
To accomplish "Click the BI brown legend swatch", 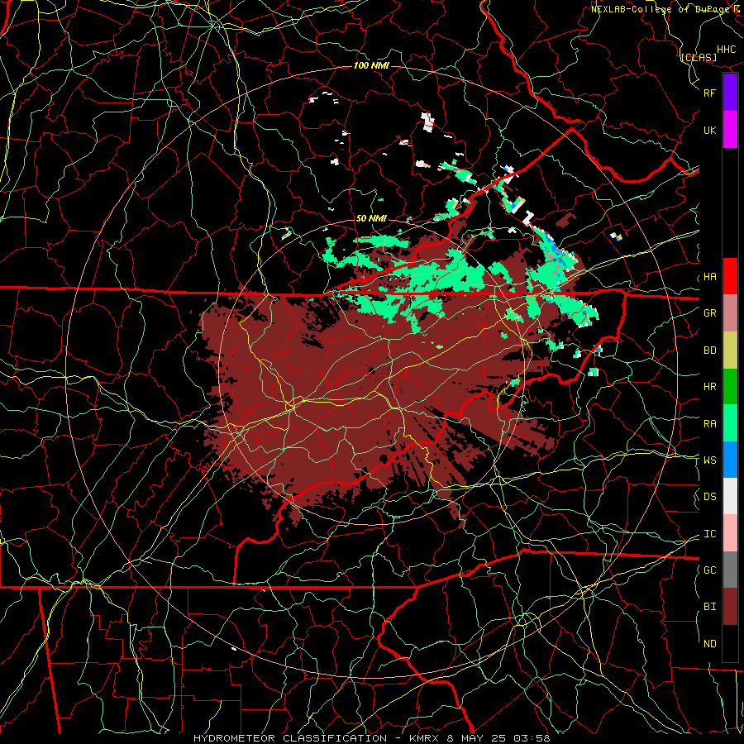I will click(730, 607).
